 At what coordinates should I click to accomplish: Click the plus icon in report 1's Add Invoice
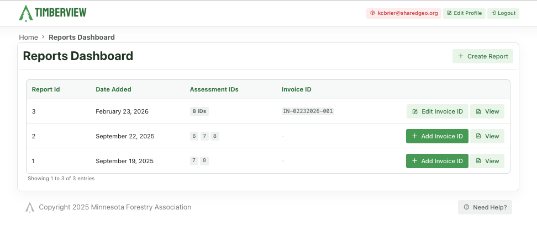(x=414, y=161)
